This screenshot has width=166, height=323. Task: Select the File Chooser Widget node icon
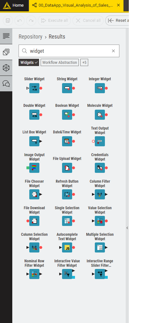[x=34, y=194]
